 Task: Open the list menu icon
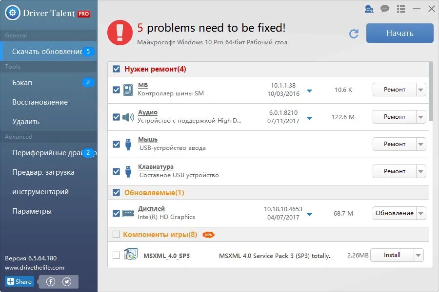[401, 9]
